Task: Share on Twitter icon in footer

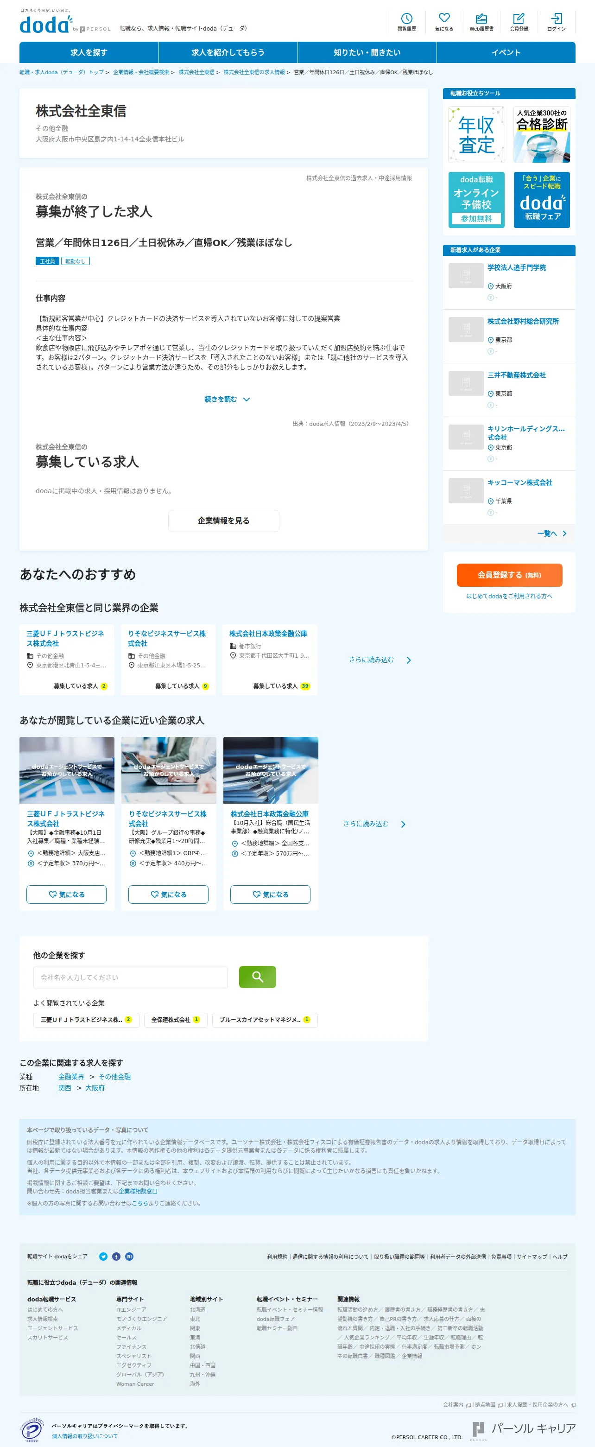Action: (103, 1257)
